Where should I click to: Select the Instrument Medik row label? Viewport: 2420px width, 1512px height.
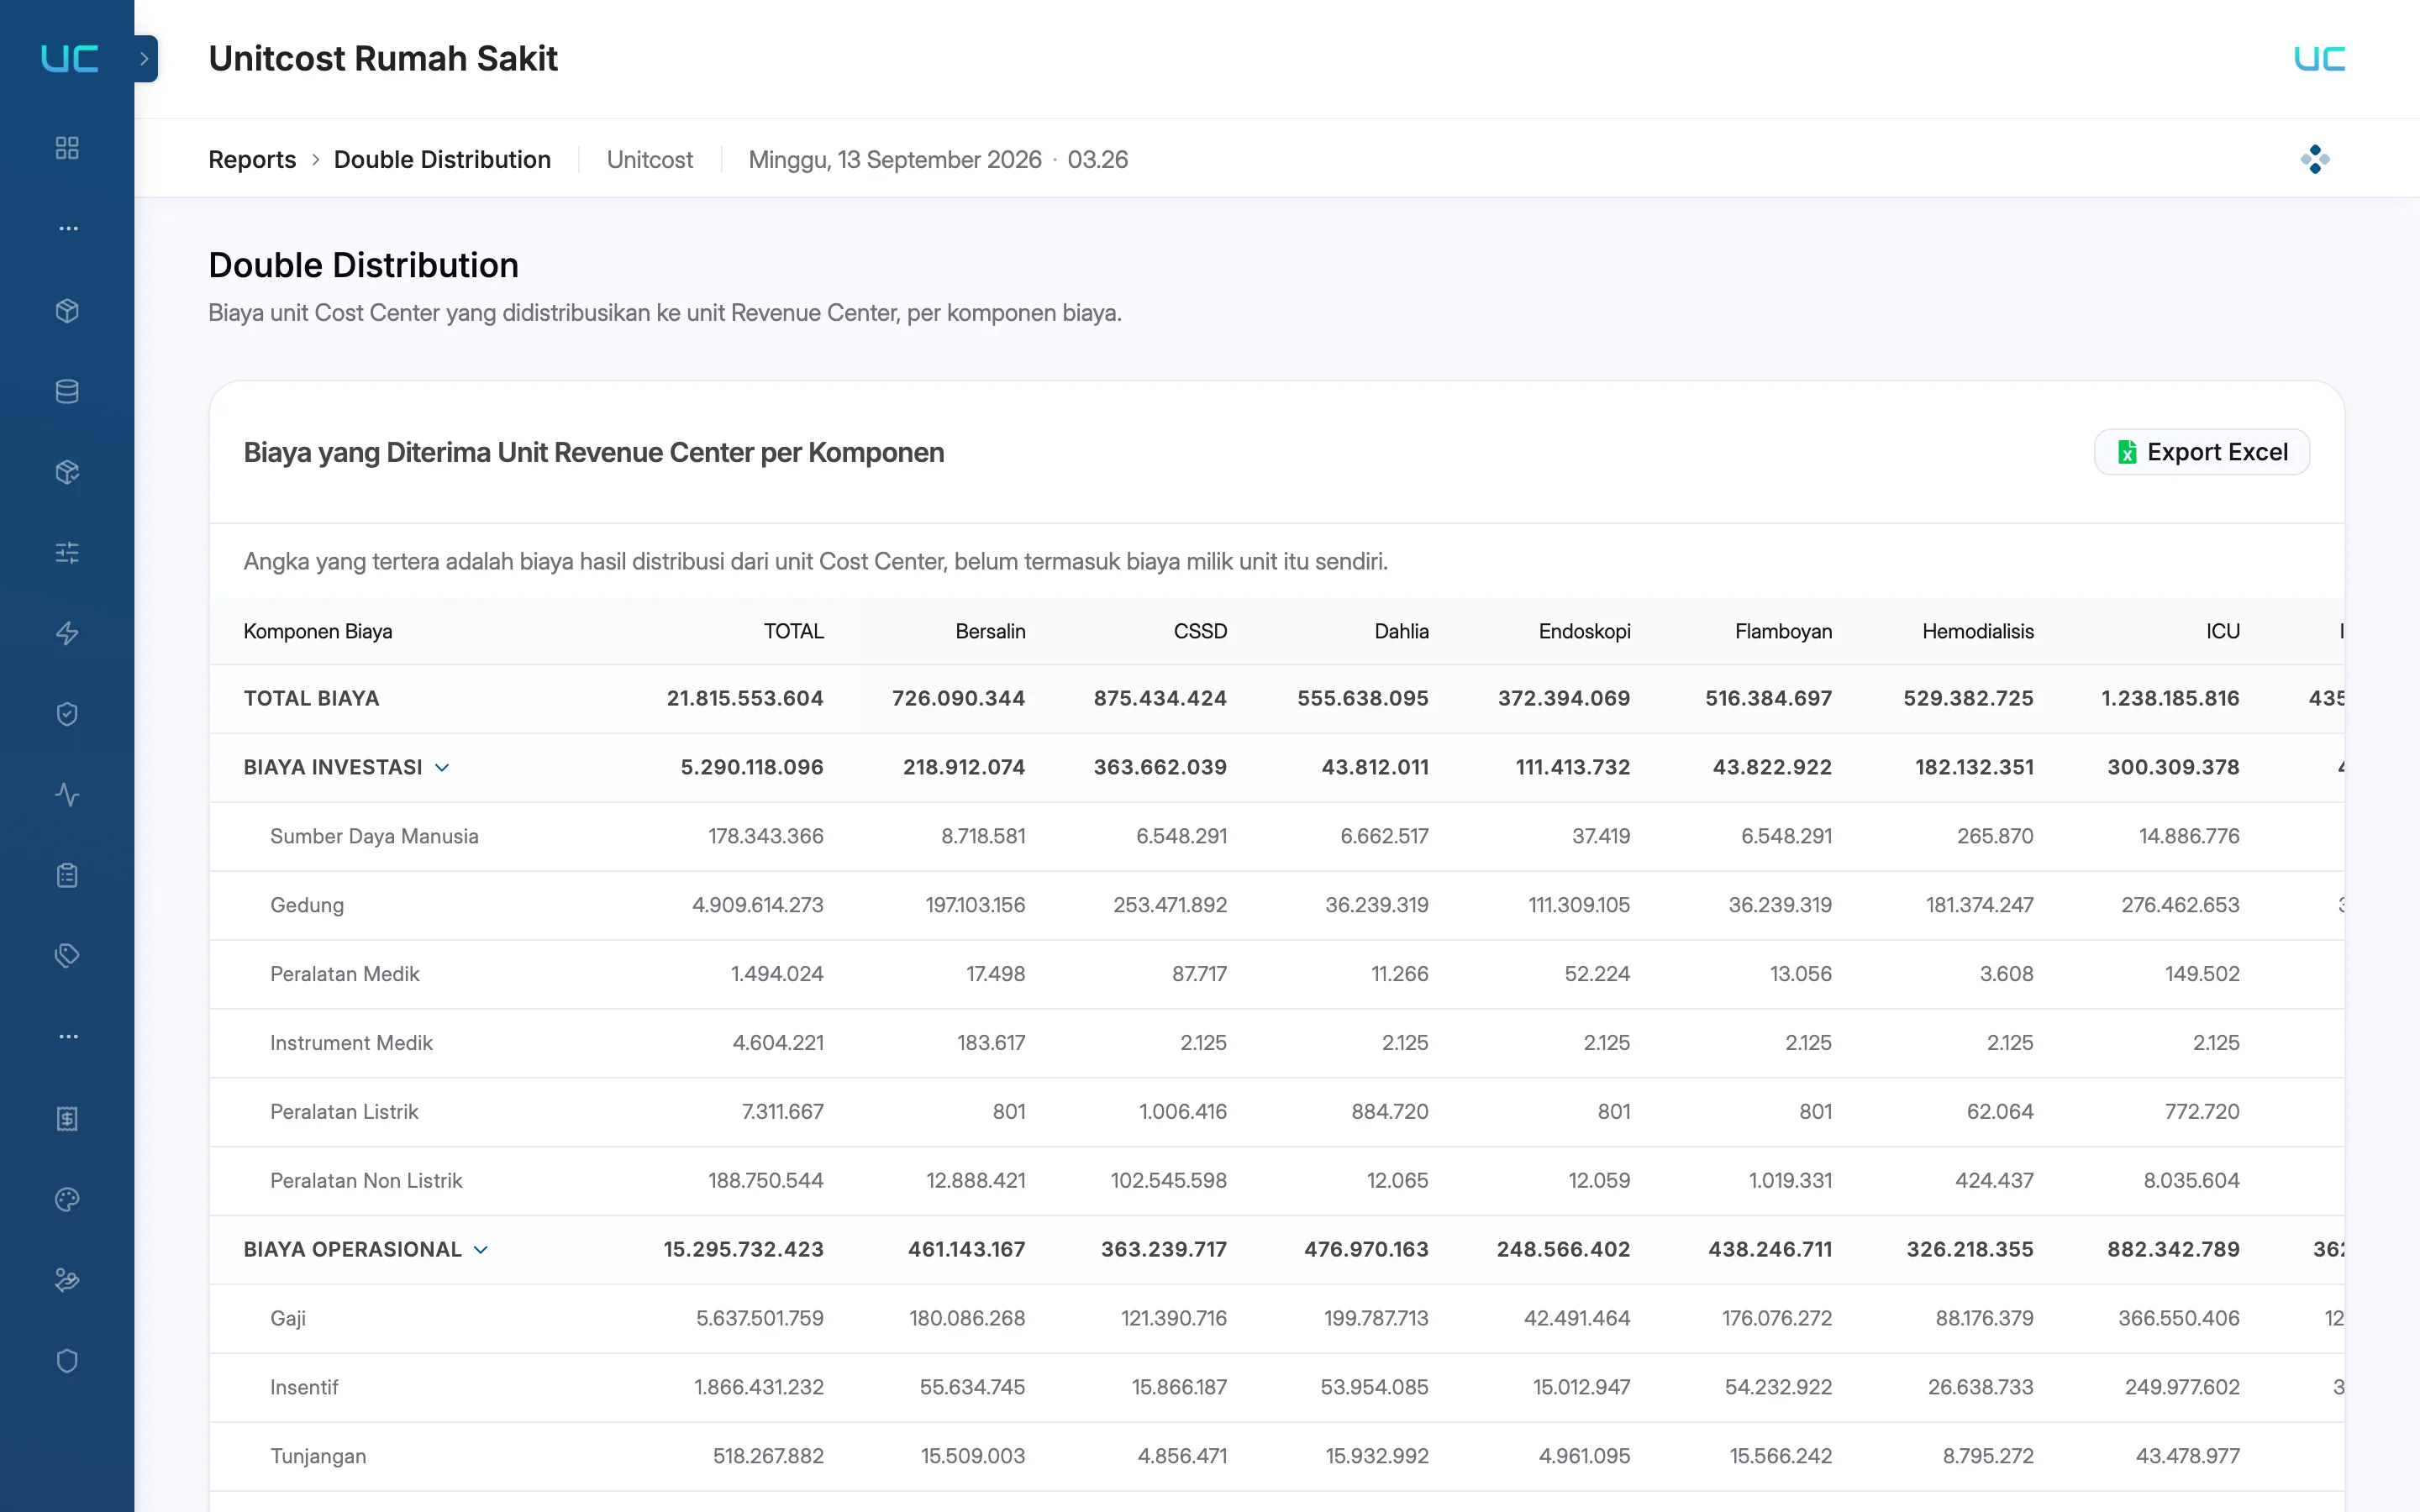point(351,1043)
